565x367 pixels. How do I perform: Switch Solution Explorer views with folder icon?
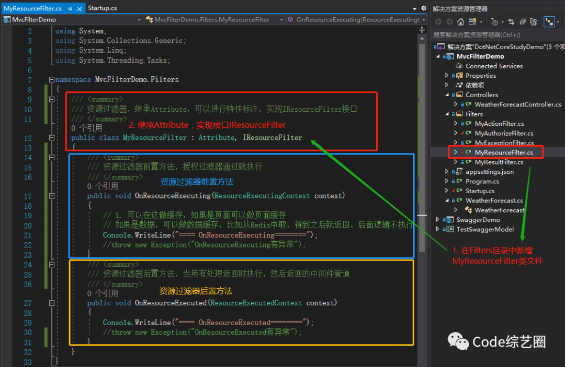point(472,22)
